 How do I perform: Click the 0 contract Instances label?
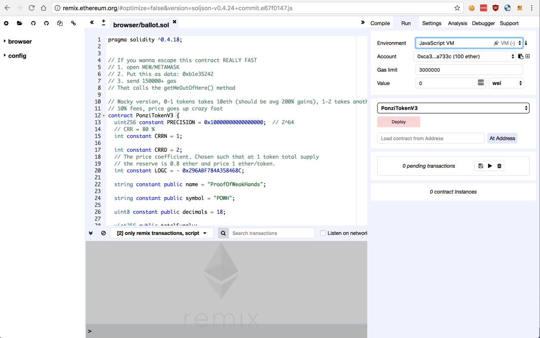coord(453,192)
